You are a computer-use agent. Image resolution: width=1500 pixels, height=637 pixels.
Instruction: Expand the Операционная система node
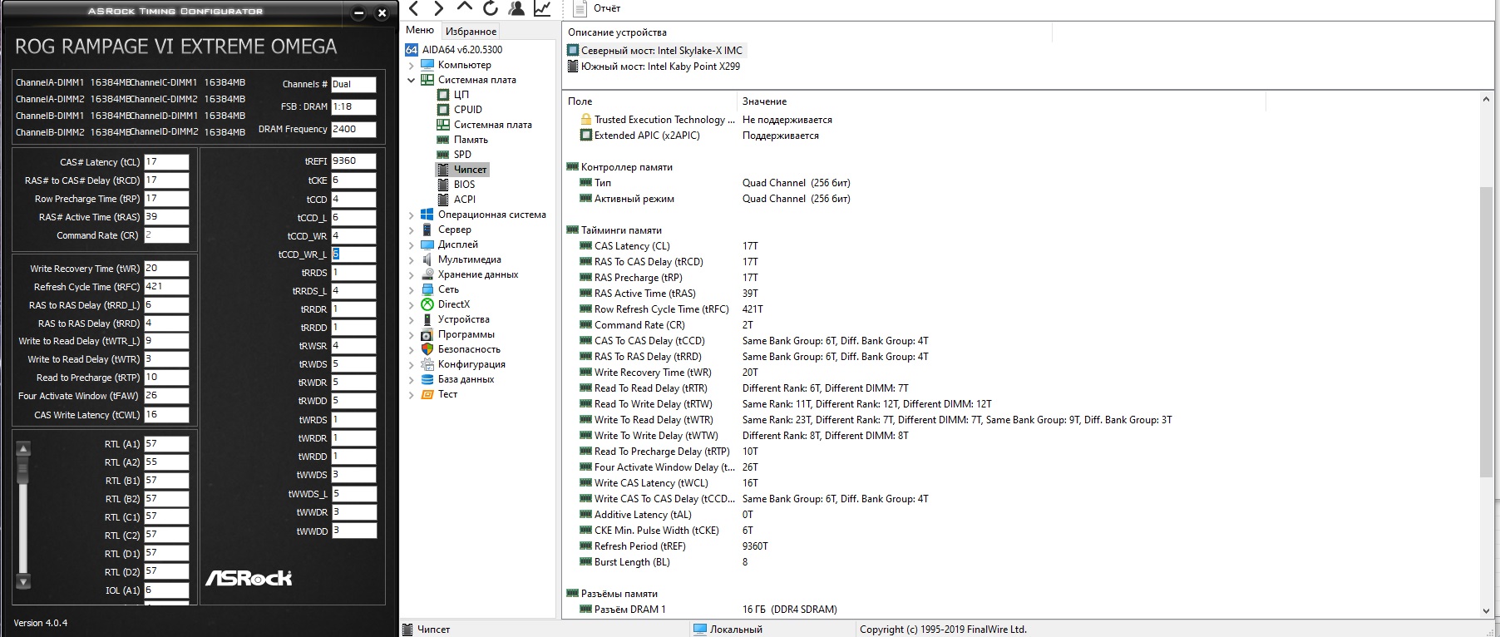click(411, 215)
